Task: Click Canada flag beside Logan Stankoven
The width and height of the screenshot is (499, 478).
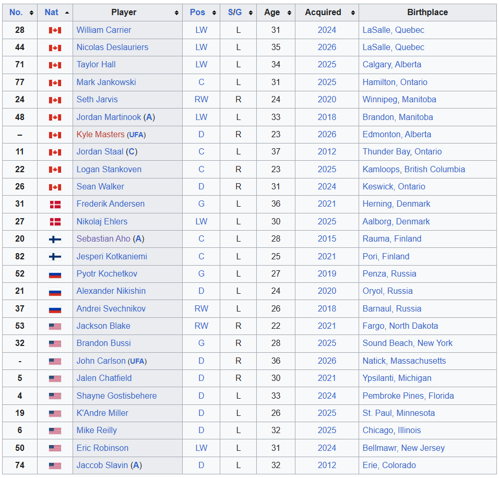Action: (x=55, y=170)
